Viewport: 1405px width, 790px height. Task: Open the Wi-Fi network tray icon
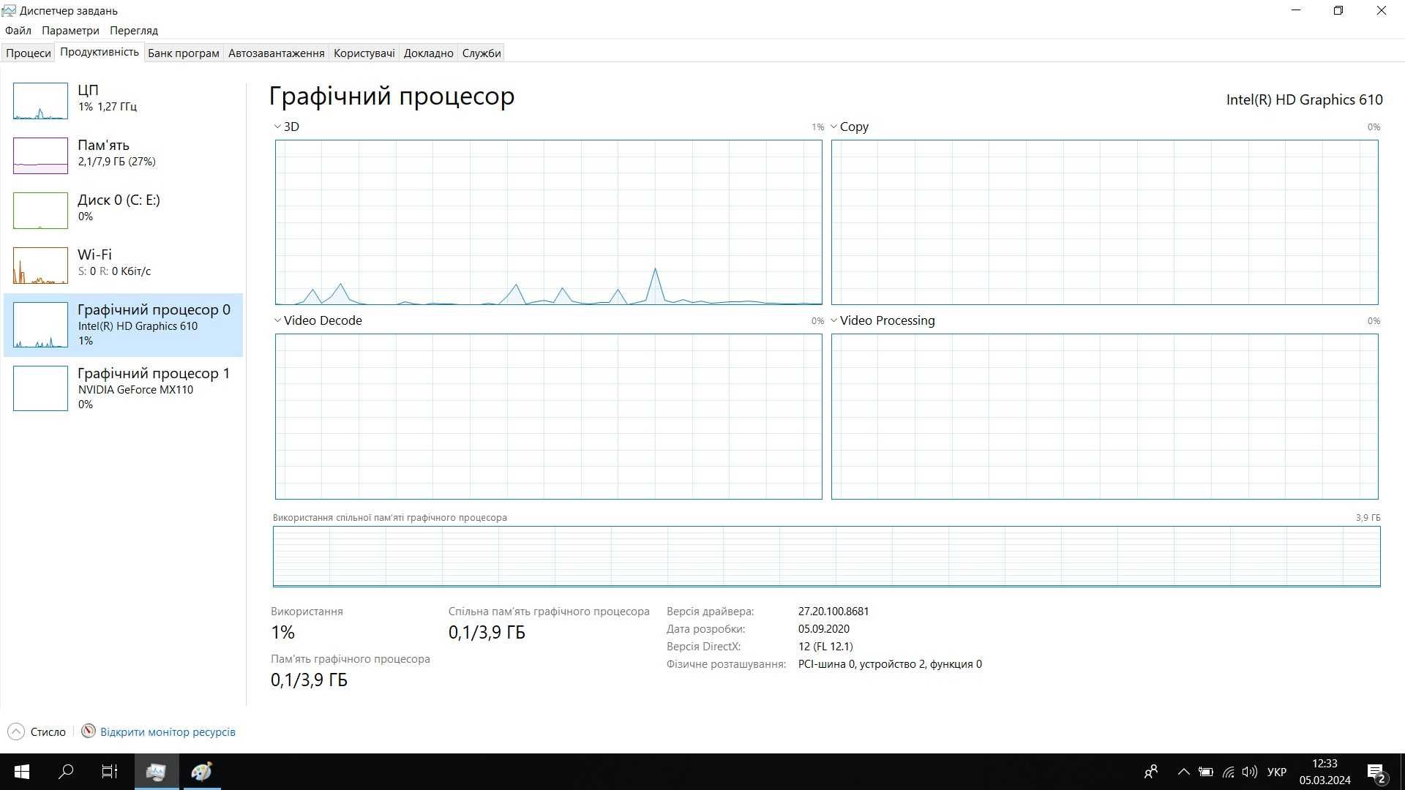1229,772
